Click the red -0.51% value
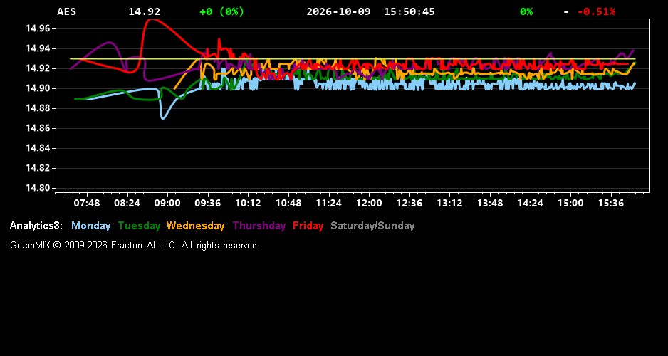Image resolution: width=668 pixels, height=356 pixels. (597, 11)
